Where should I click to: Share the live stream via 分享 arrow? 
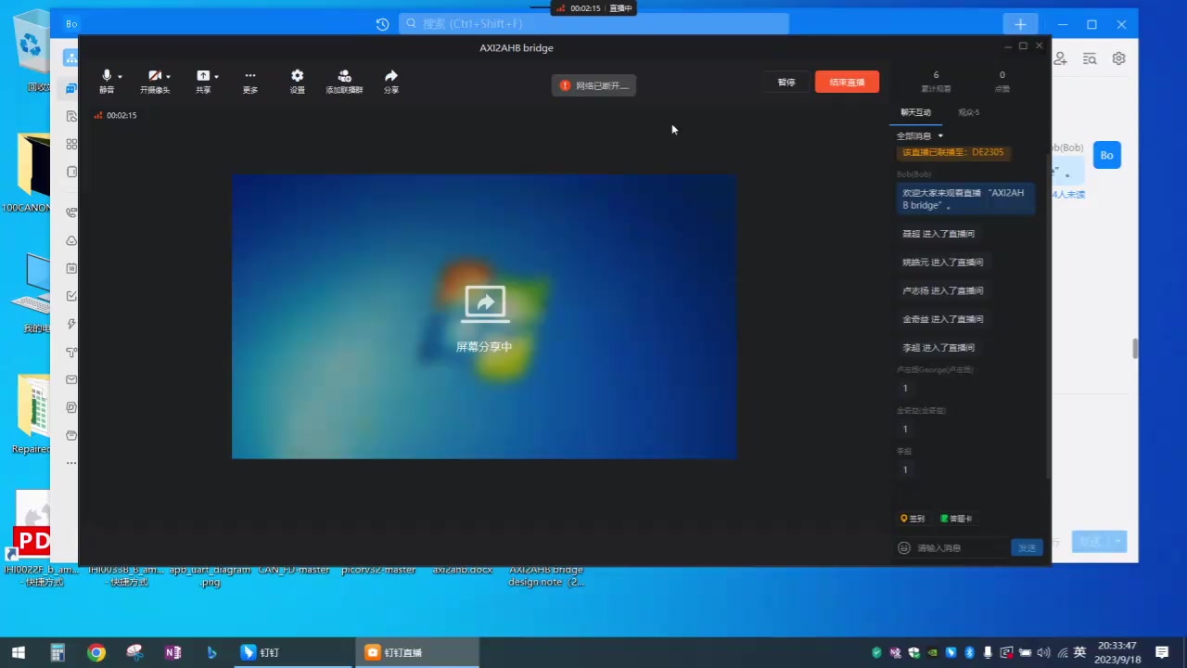pyautogui.click(x=391, y=82)
